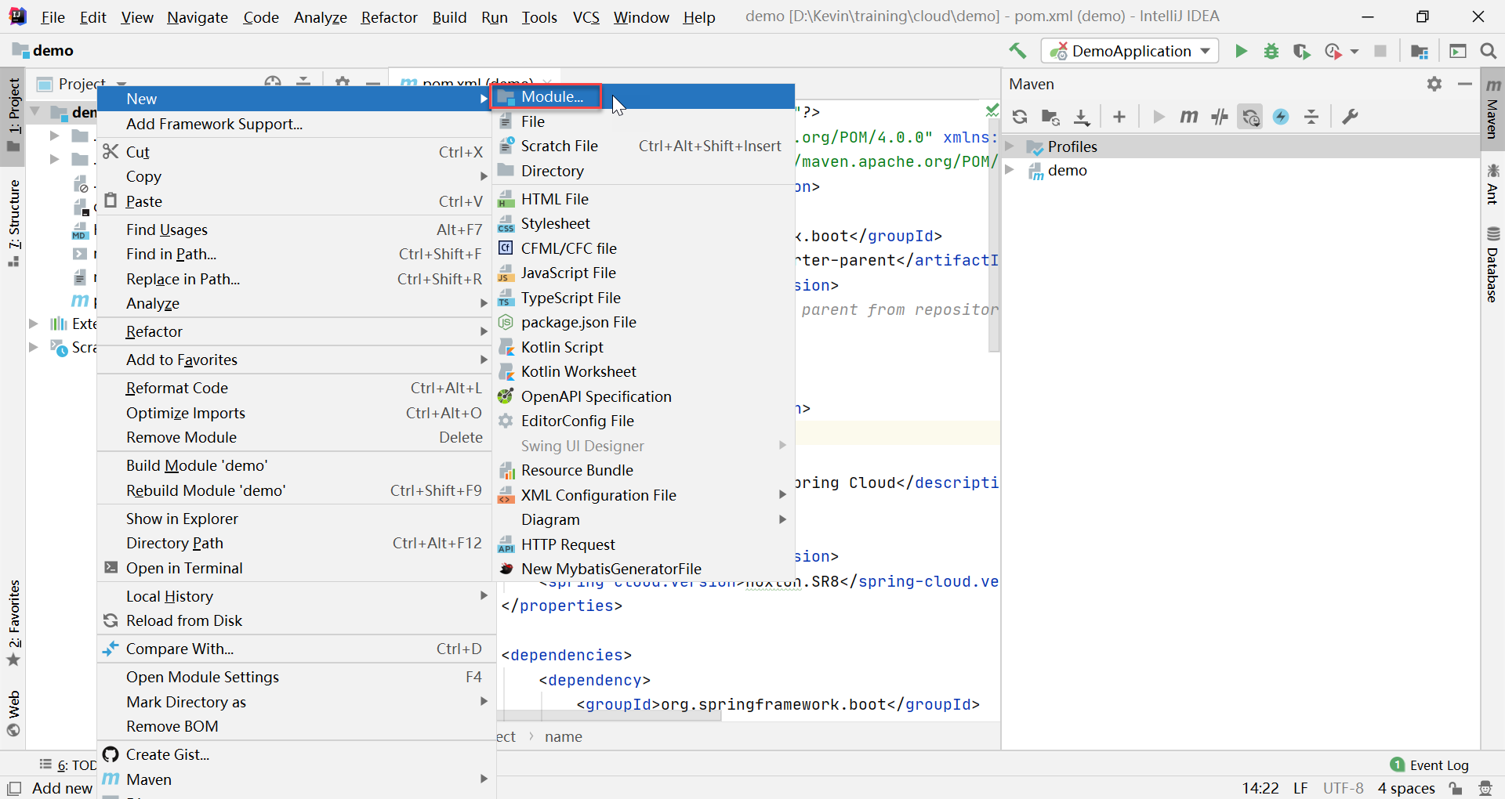1505x799 pixels.
Task: Execute Maven goal 'm' icon
Action: tap(1189, 117)
